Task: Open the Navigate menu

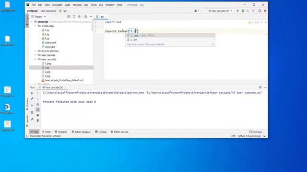Action: [x=57, y=5]
